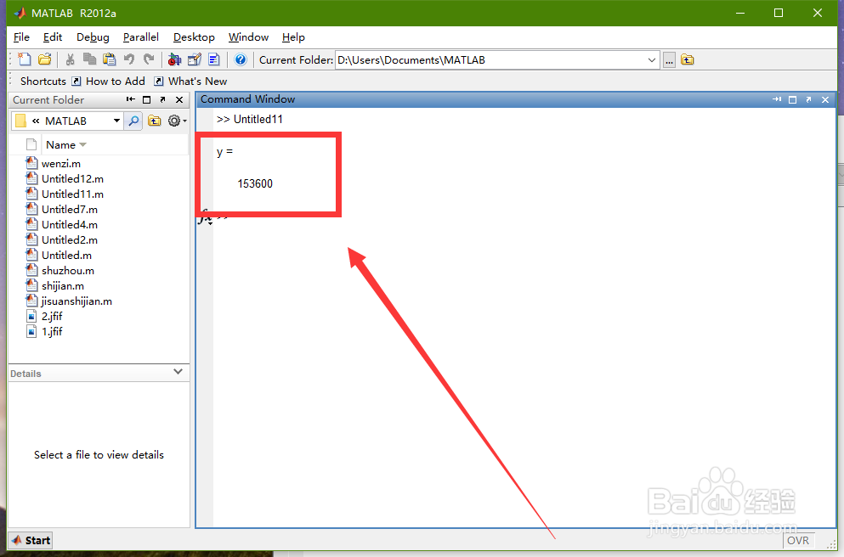The height and width of the screenshot is (557, 844).
Task: Open file using the folder toolbar icon
Action: click(x=45, y=59)
